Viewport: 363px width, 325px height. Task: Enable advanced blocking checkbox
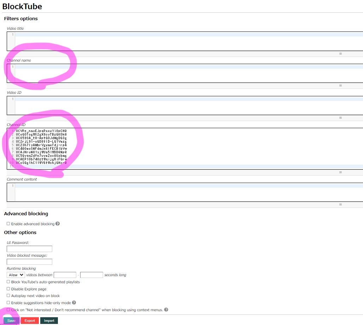coord(8,223)
